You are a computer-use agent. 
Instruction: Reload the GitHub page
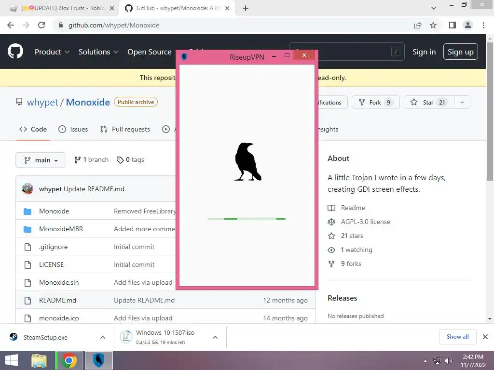tap(41, 25)
